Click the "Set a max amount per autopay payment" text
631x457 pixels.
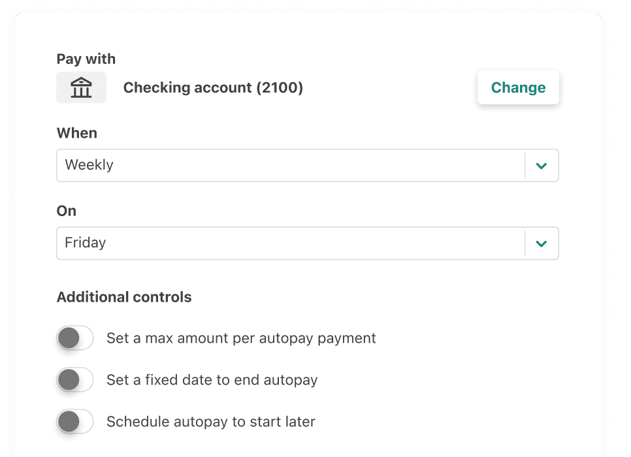pos(241,338)
